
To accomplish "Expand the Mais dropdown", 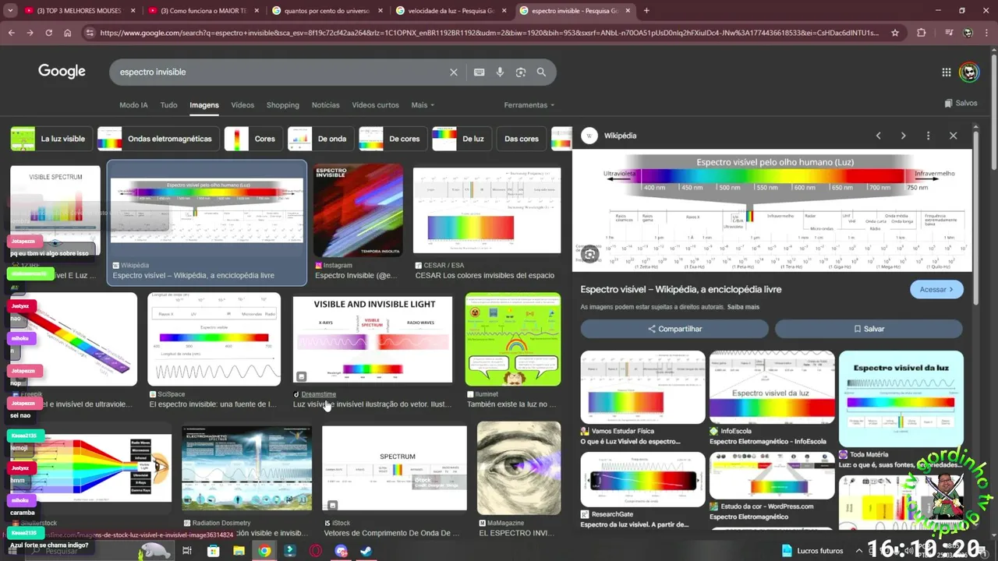I will tap(423, 105).
